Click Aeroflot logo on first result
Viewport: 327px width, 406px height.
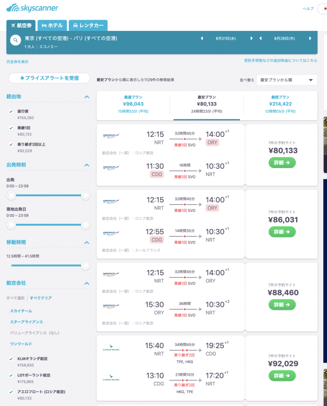pyautogui.click(x=111, y=135)
